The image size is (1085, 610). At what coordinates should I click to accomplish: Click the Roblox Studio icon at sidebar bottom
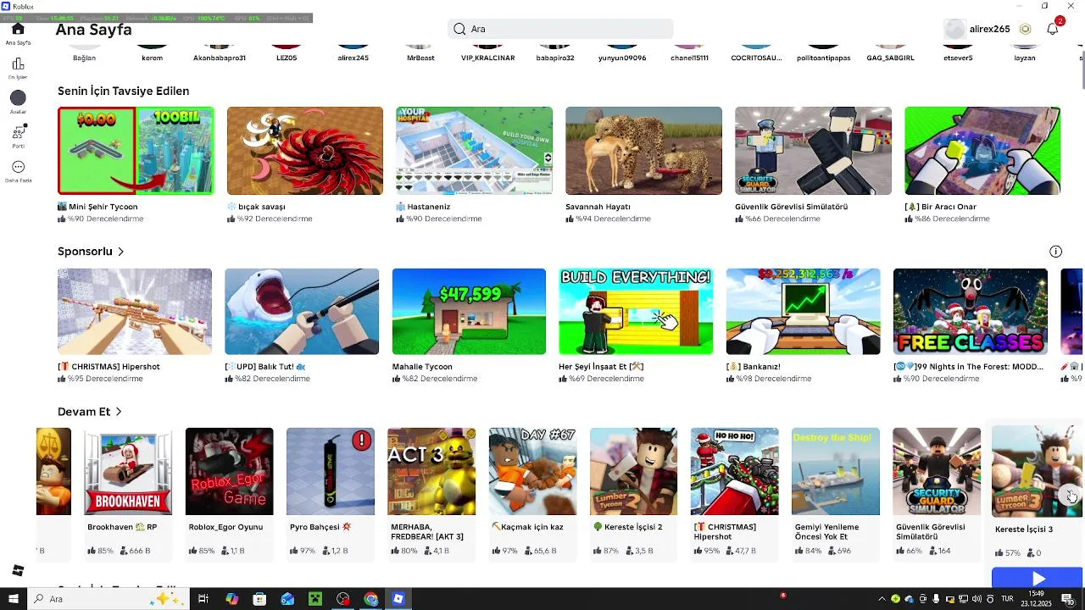tap(18, 571)
